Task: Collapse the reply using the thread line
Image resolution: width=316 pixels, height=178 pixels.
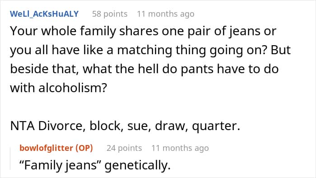Action: (x=10, y=159)
